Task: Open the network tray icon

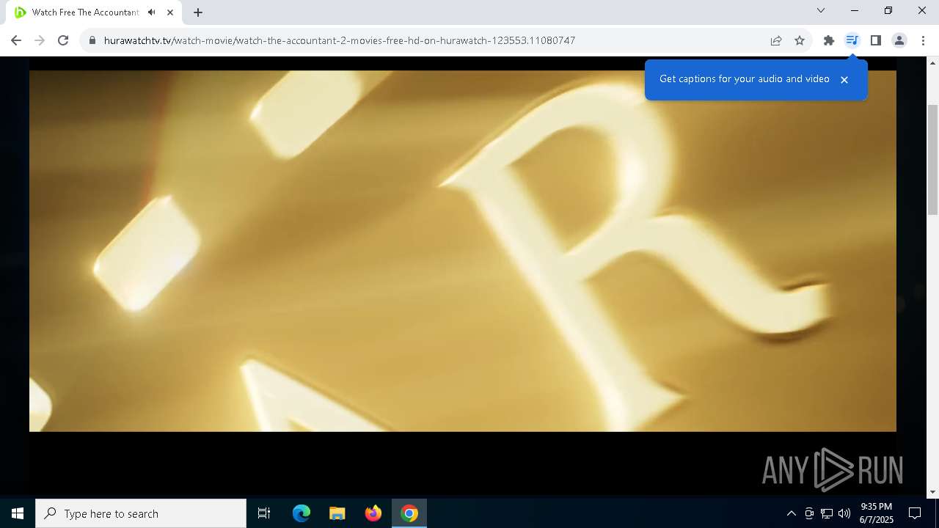Action: pyautogui.click(x=827, y=513)
